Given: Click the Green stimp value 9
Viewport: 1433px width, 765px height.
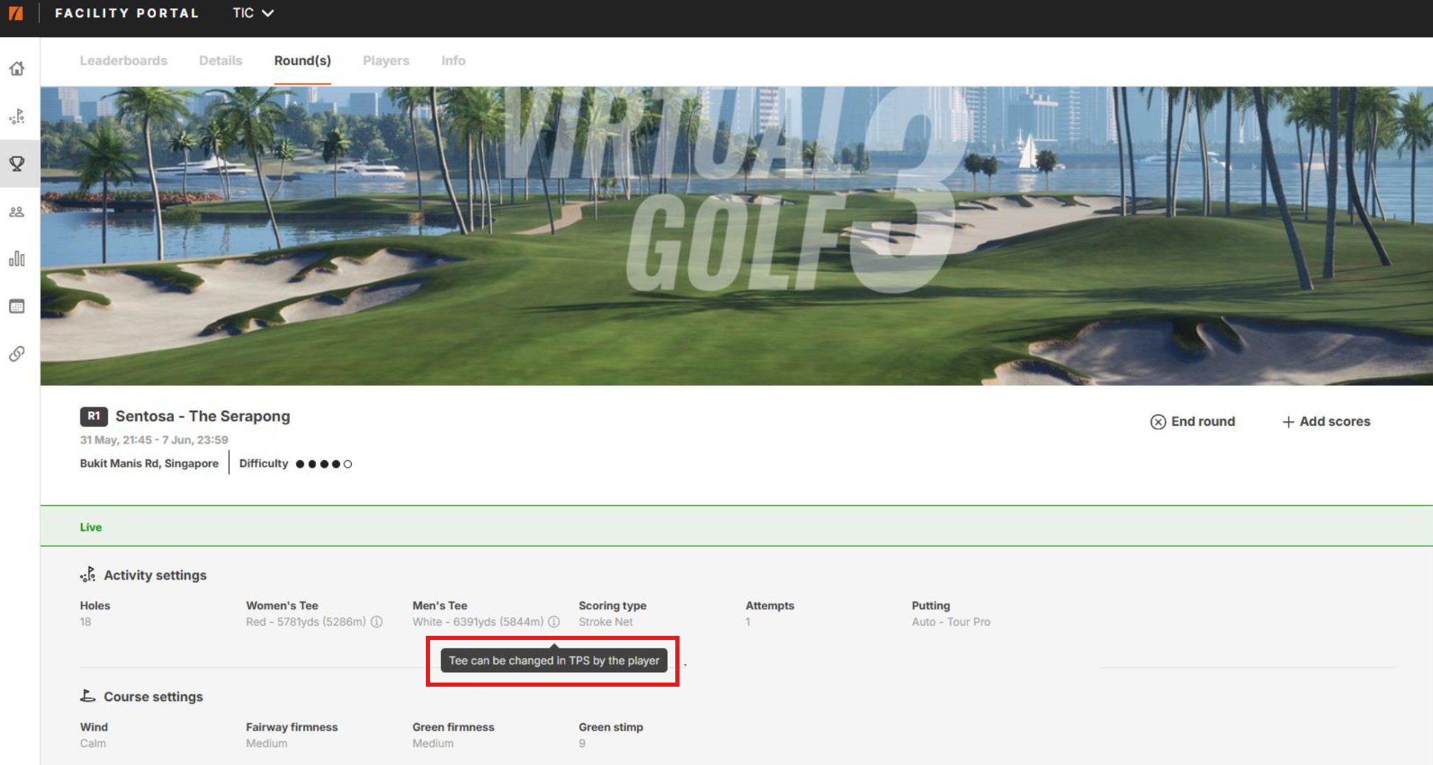Looking at the screenshot, I should coord(582,743).
